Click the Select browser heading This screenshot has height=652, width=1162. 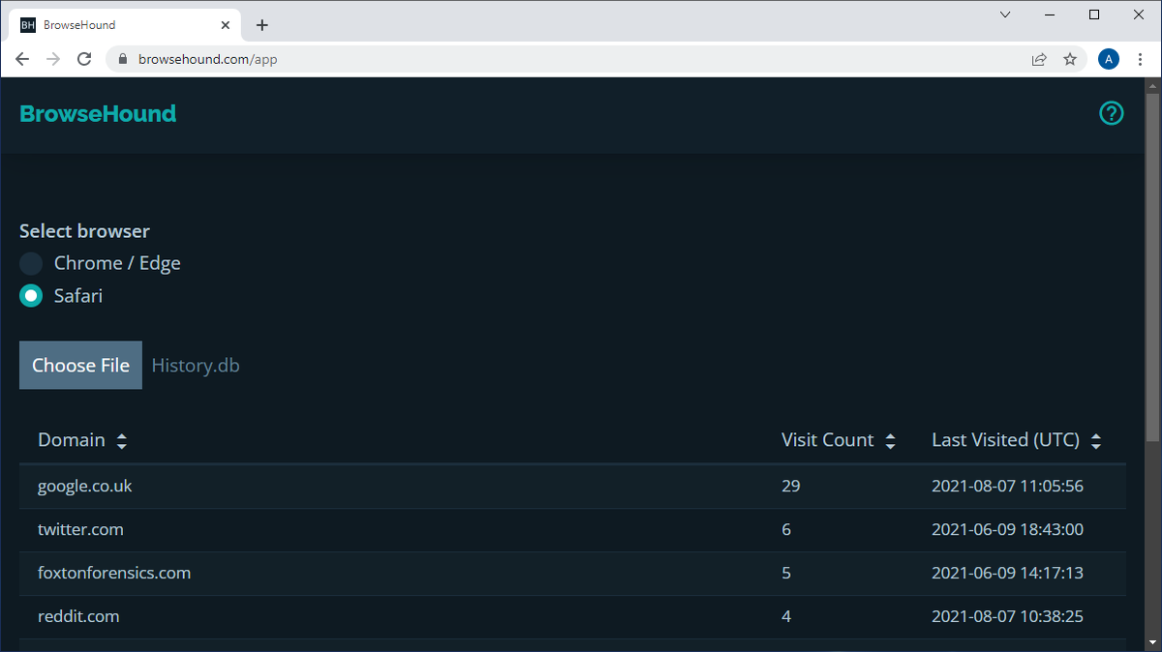tap(84, 231)
